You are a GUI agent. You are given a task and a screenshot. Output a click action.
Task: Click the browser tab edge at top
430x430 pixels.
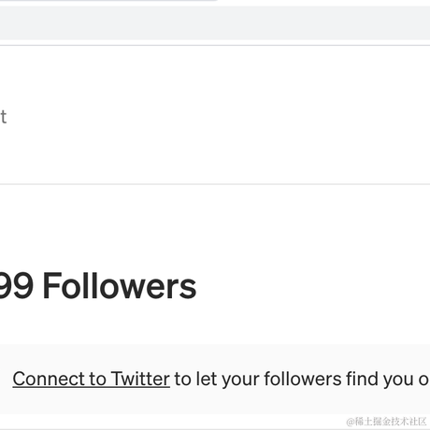(109, 1)
